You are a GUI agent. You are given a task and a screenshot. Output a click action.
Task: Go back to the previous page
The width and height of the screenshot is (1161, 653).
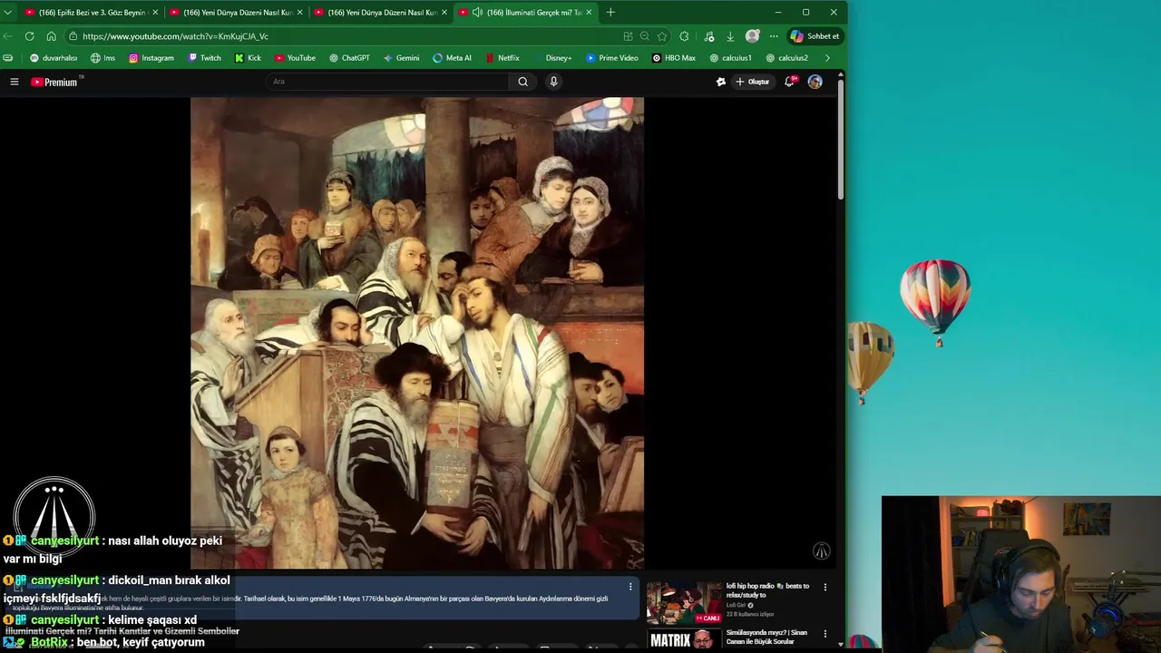8,36
